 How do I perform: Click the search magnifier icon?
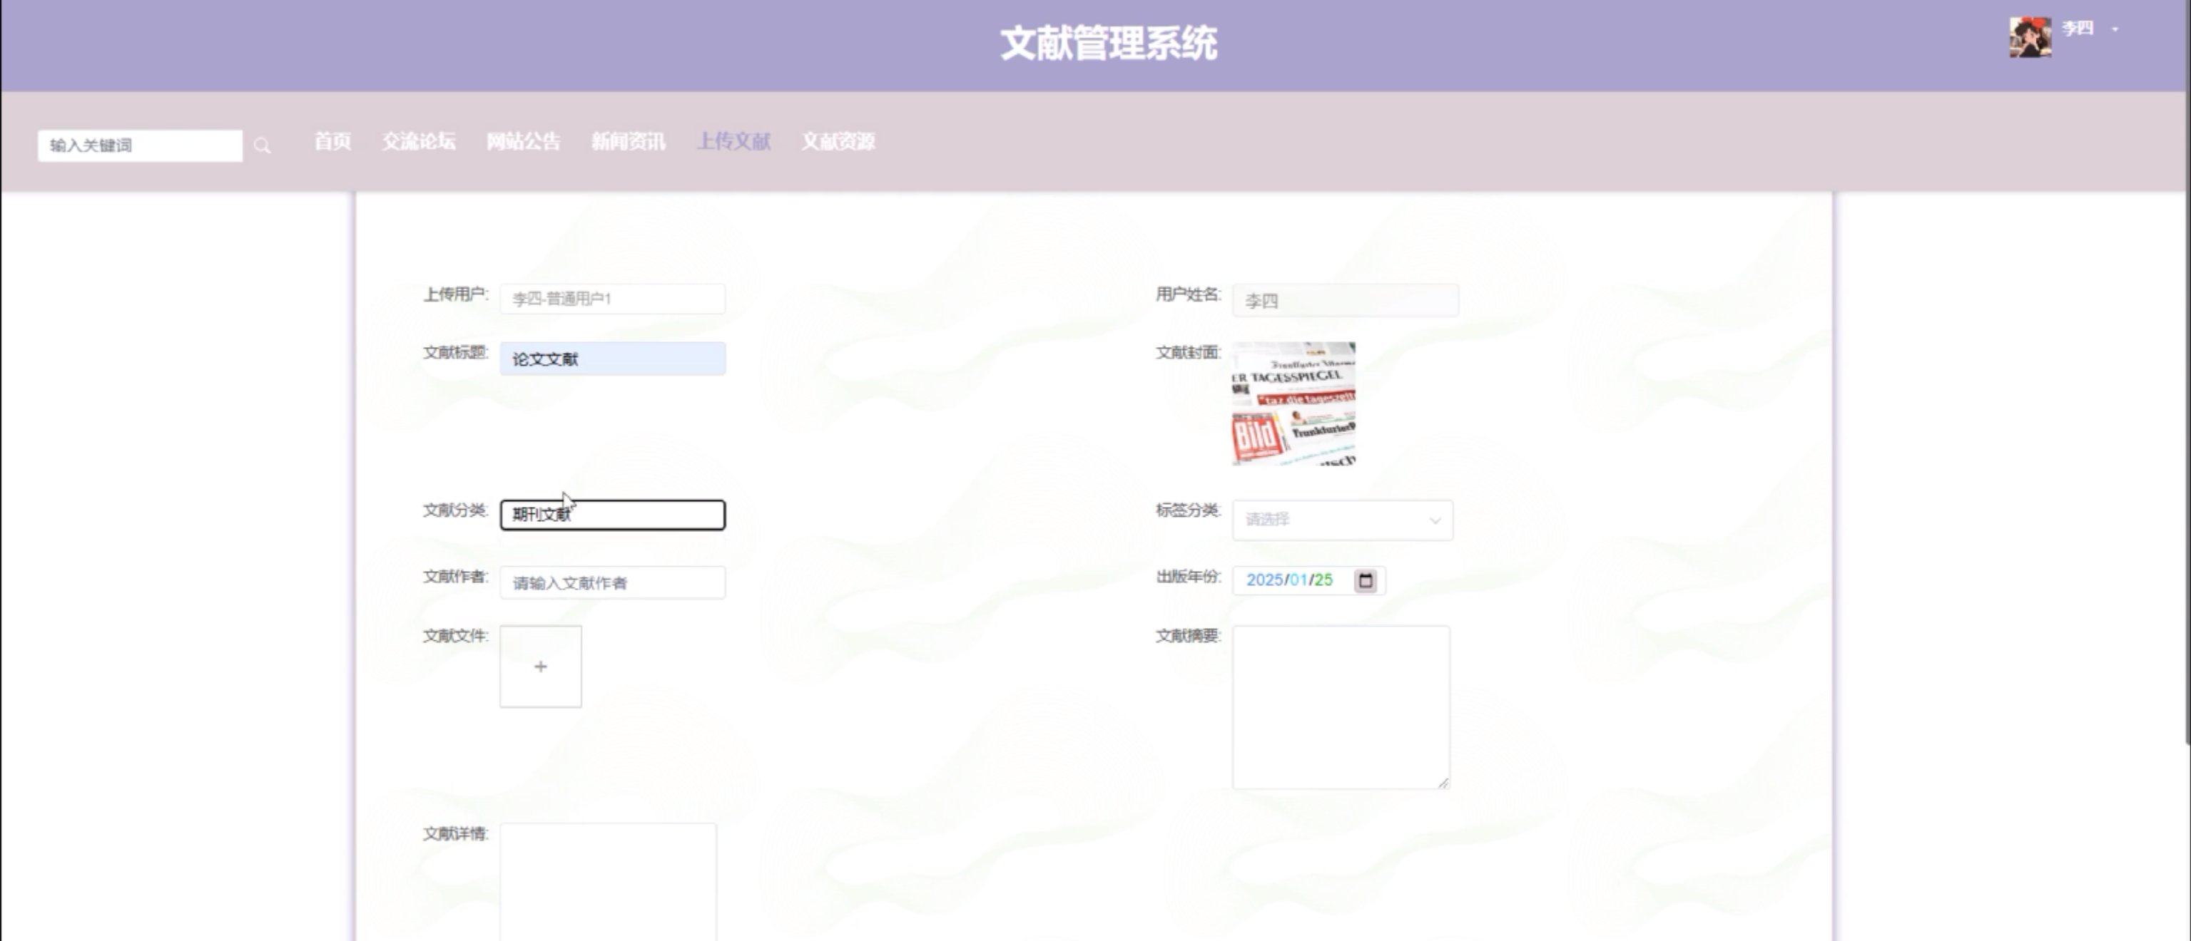point(262,146)
